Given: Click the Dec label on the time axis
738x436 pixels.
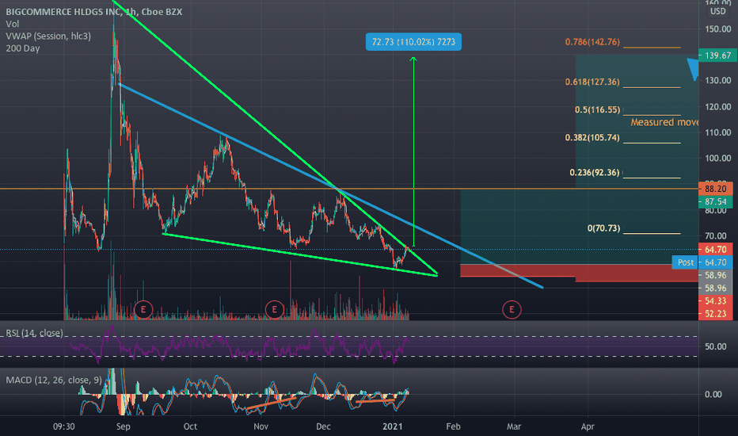Looking at the screenshot, I should tap(323, 426).
